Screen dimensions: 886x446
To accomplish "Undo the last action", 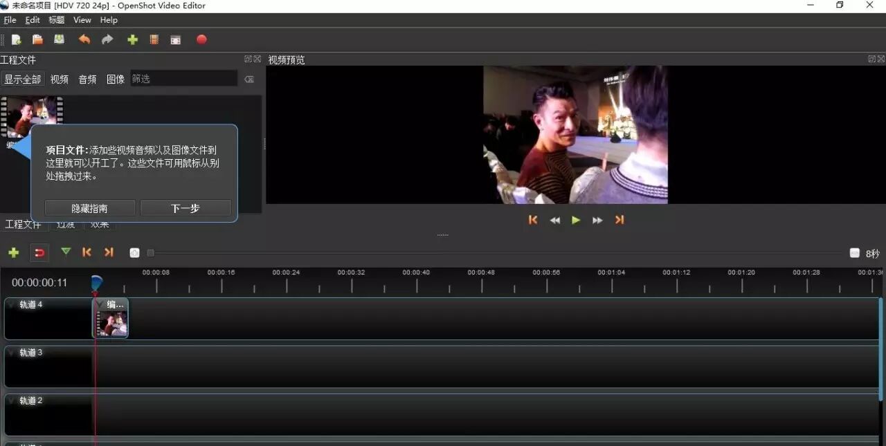I will tap(84, 39).
